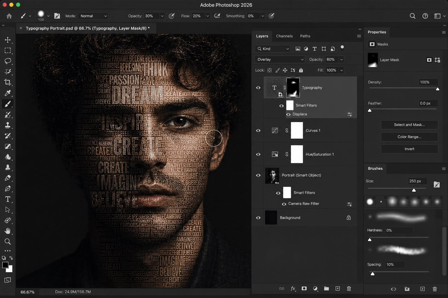Select the Crop tool

tap(8, 82)
